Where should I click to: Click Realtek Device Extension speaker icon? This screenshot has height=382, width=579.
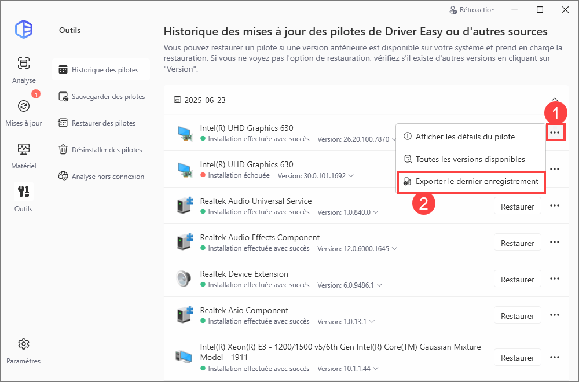184,278
